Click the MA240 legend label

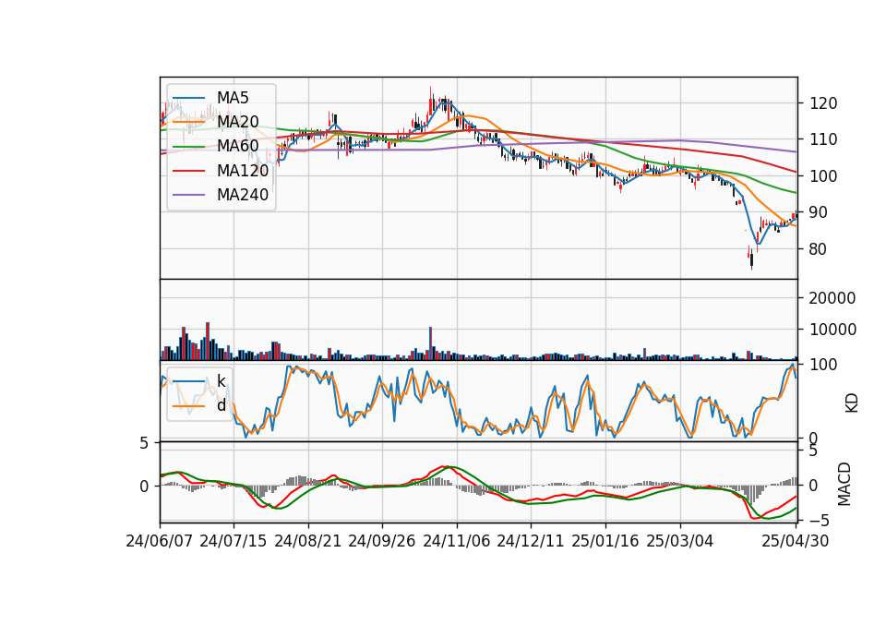[x=243, y=195]
